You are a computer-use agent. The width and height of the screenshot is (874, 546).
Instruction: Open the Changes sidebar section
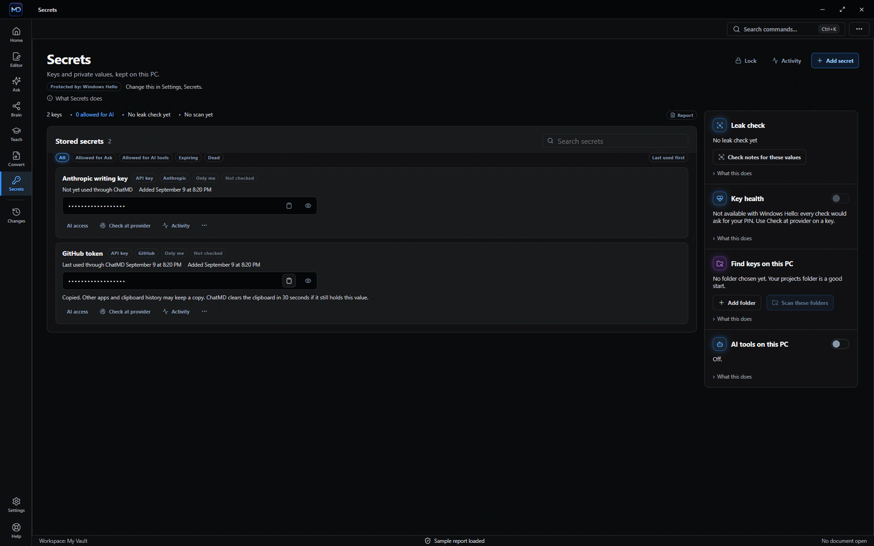16,216
